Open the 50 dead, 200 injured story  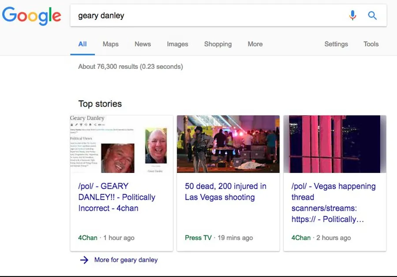(x=225, y=192)
